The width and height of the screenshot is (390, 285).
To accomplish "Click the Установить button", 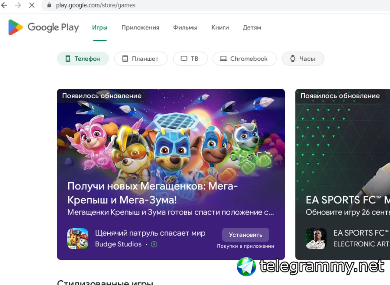I will coord(246,235).
